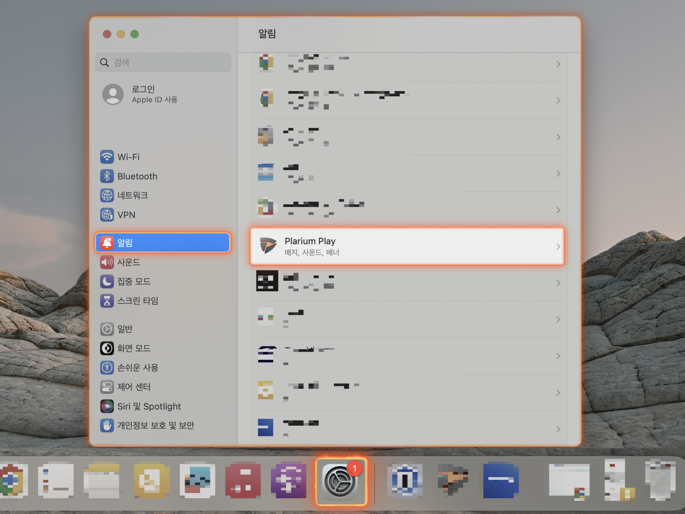This screenshot has width=685, height=514.
Task: Click the search magnifier icon
Action: (104, 62)
